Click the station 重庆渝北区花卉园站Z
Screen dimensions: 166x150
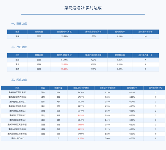pos(17,97)
